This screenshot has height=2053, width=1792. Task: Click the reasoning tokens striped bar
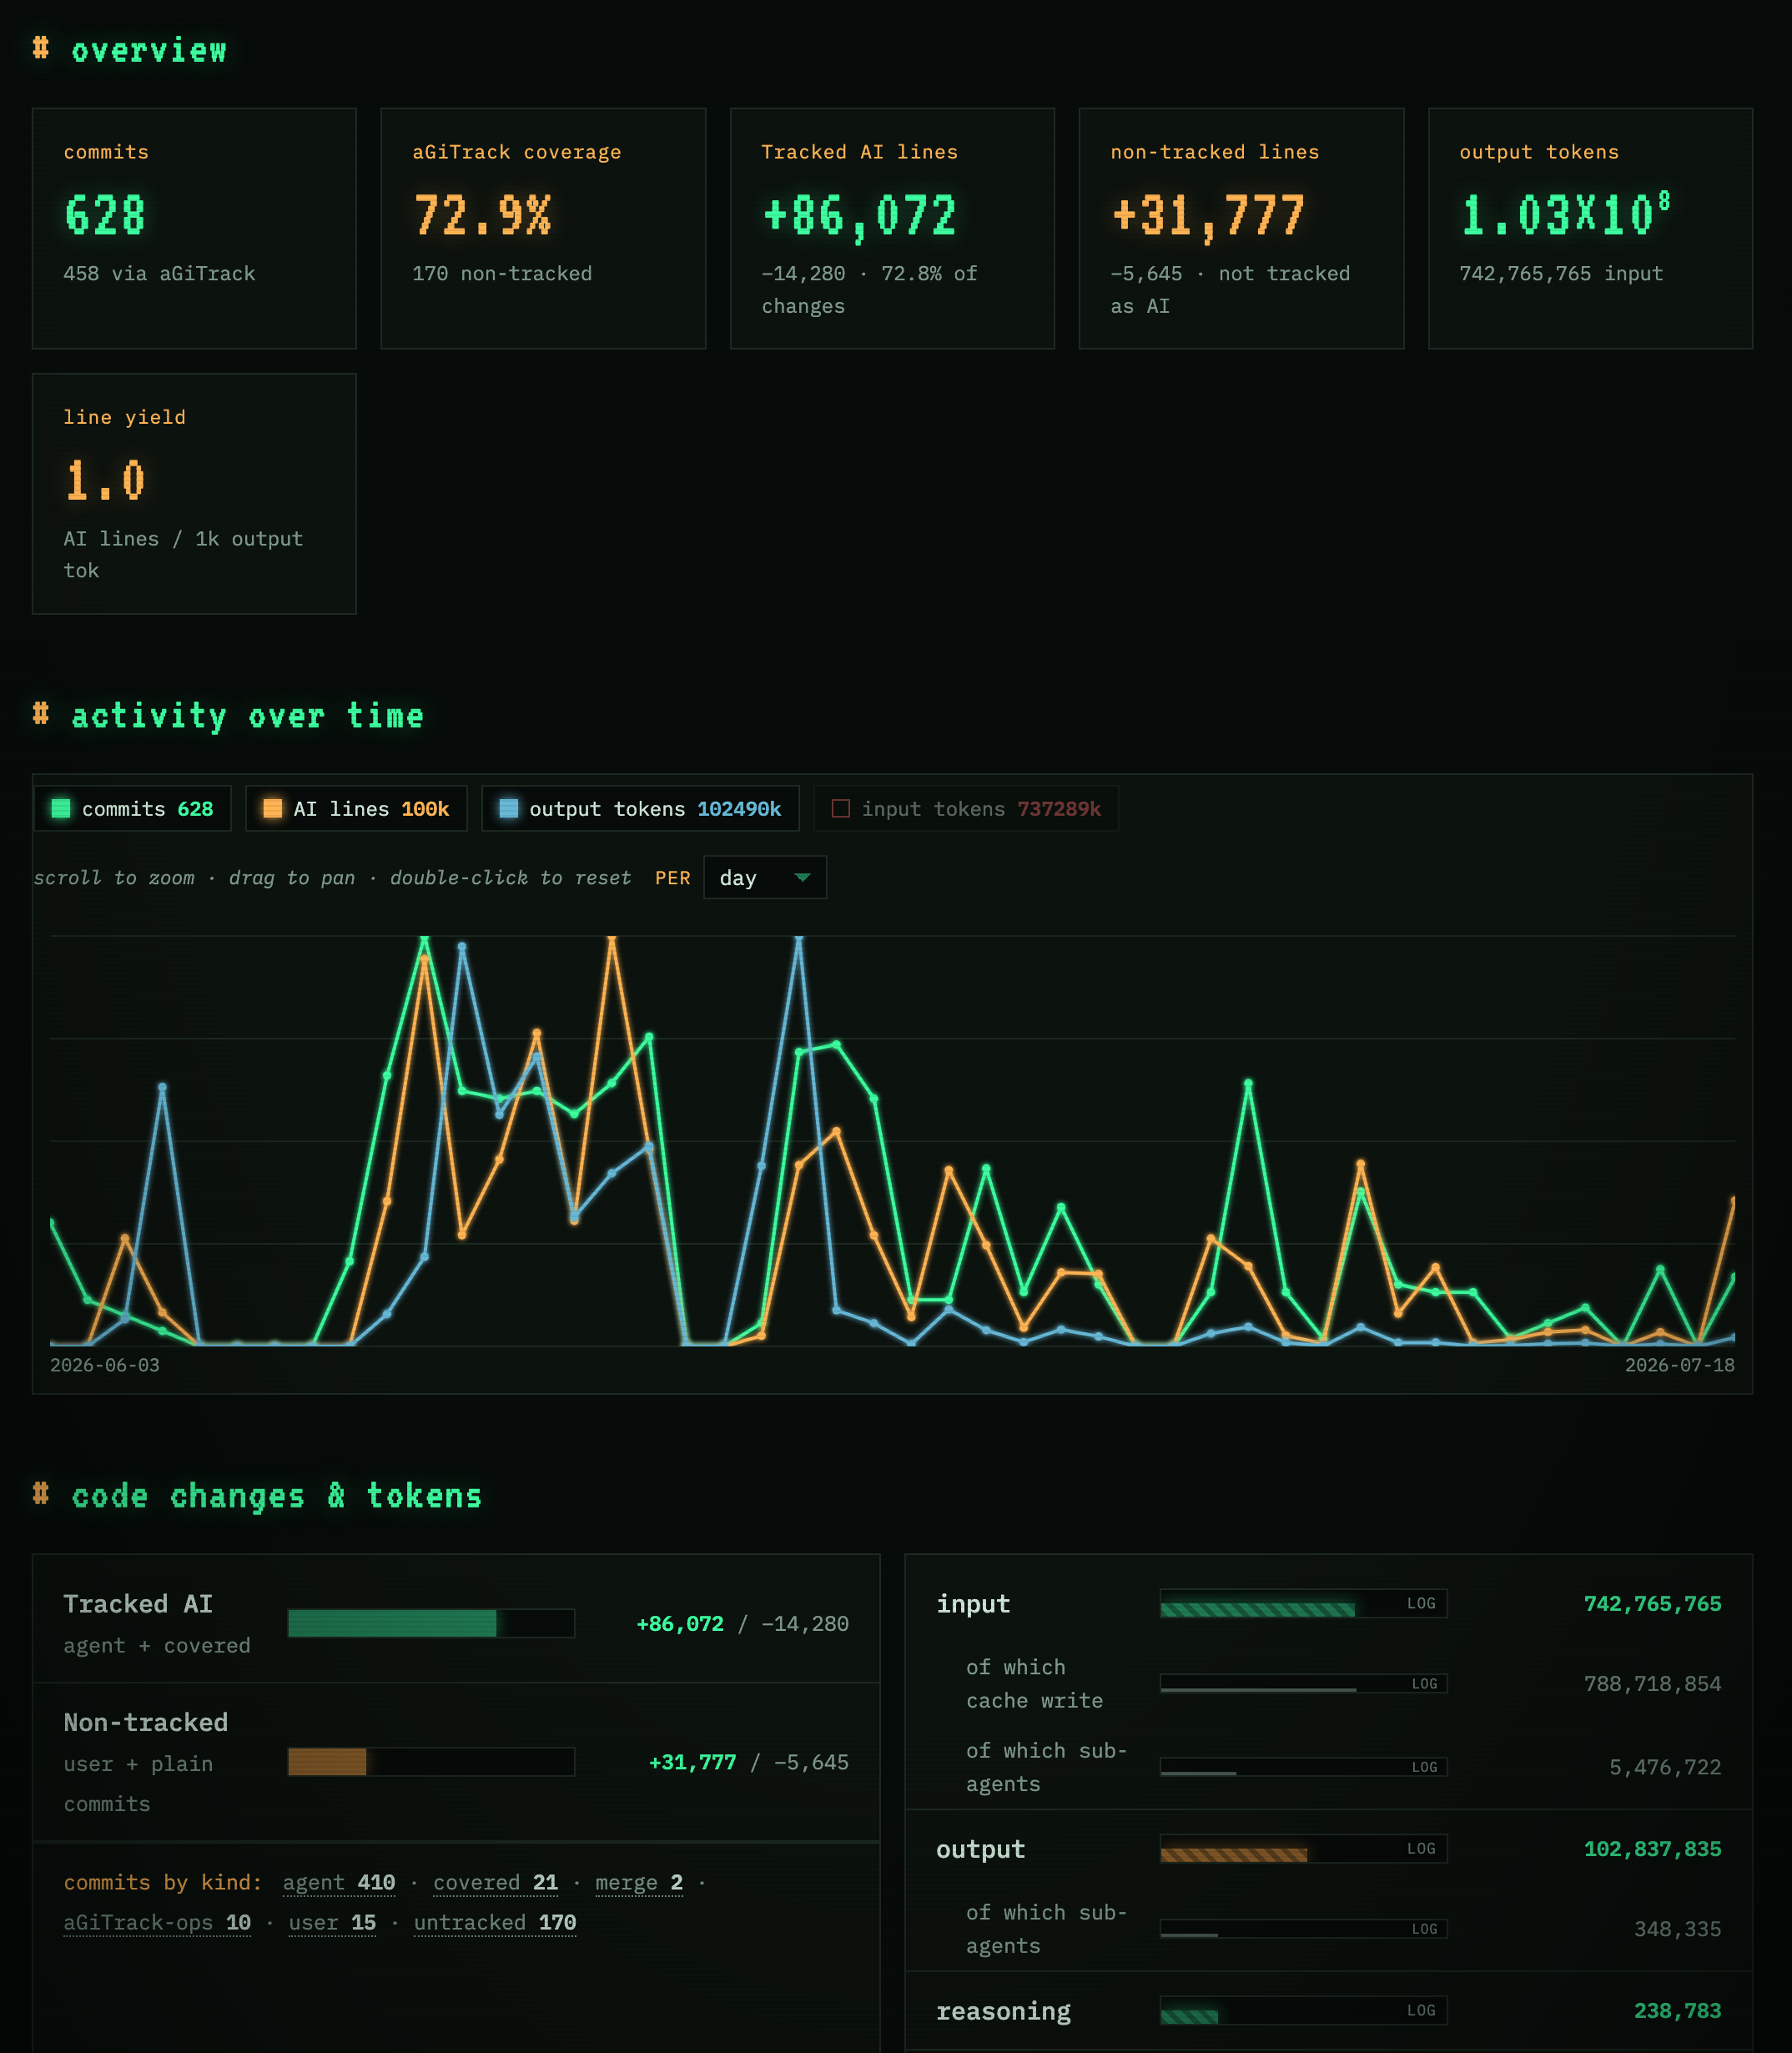coord(1303,2010)
